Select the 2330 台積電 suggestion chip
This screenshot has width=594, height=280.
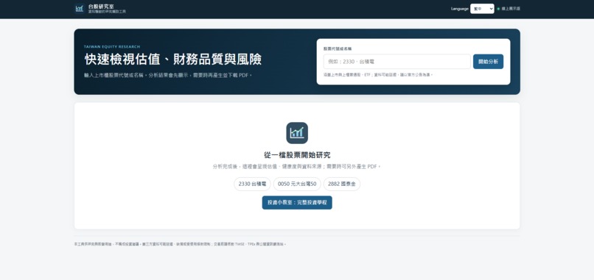[x=252, y=184]
